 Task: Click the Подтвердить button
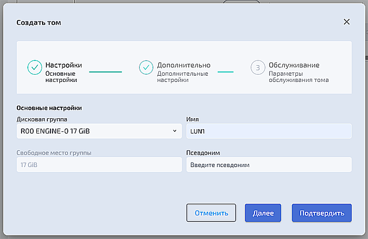pos(322,213)
